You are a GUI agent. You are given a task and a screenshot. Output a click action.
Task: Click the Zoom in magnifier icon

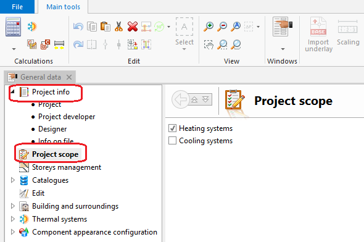[x=209, y=27]
